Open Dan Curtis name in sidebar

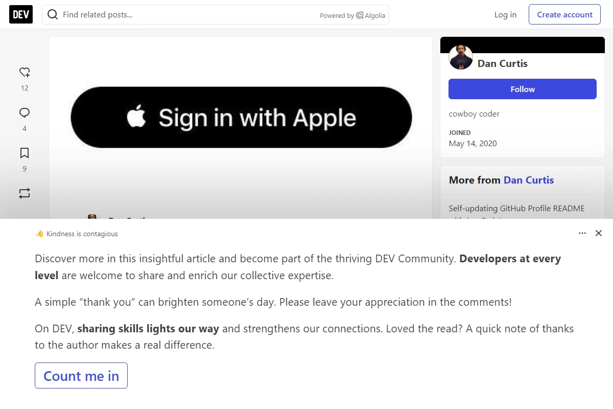[x=503, y=63]
